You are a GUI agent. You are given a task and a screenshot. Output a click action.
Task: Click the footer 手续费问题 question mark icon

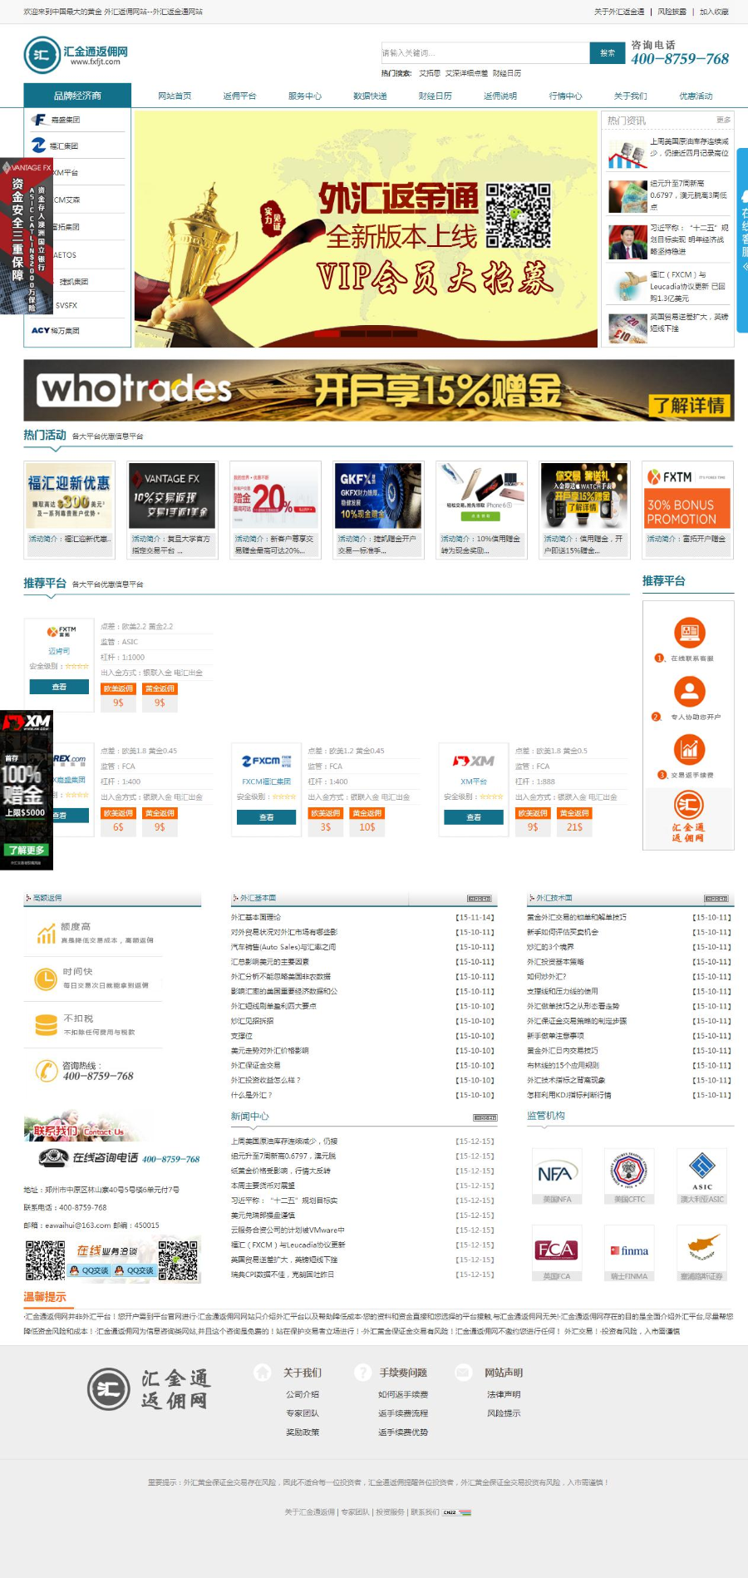pos(362,1372)
